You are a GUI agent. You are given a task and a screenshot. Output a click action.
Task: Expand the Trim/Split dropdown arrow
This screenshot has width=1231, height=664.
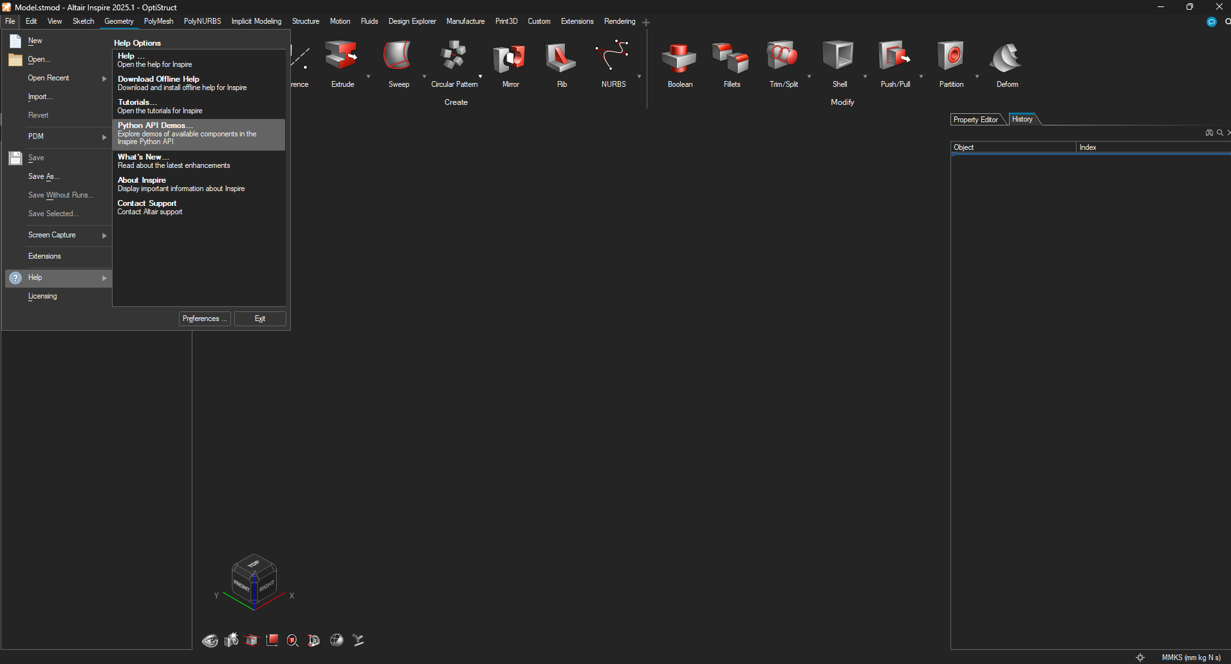809,77
